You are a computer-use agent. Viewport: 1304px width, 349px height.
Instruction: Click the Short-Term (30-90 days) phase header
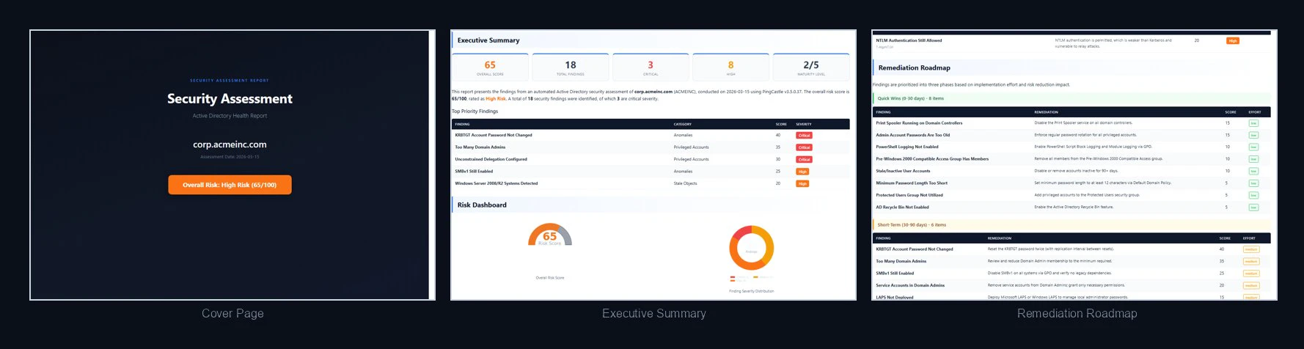(1072, 225)
